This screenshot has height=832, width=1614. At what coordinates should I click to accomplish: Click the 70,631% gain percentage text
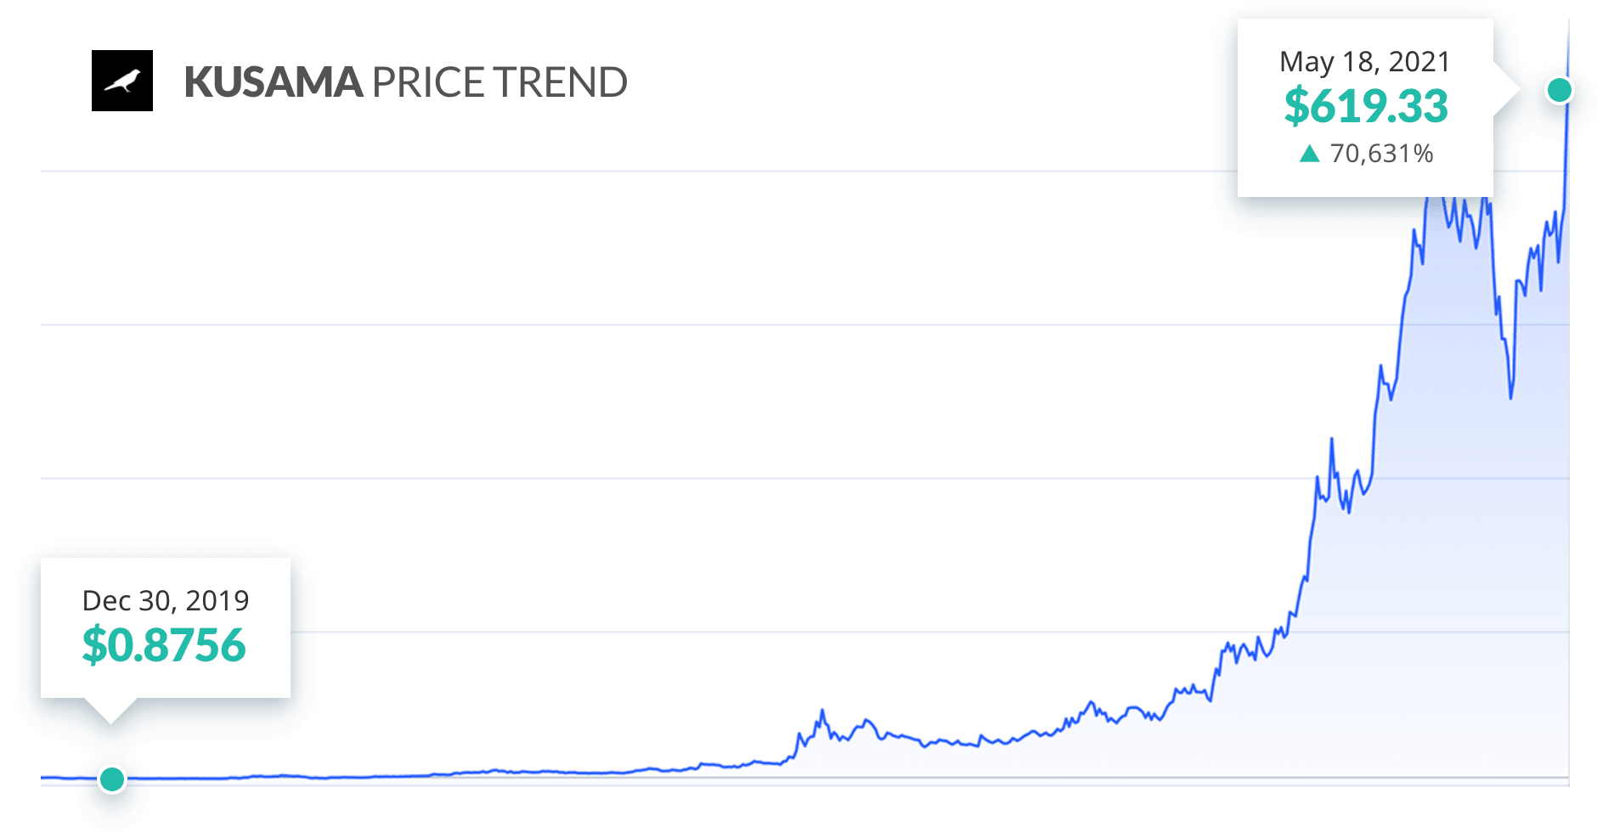1382,154
